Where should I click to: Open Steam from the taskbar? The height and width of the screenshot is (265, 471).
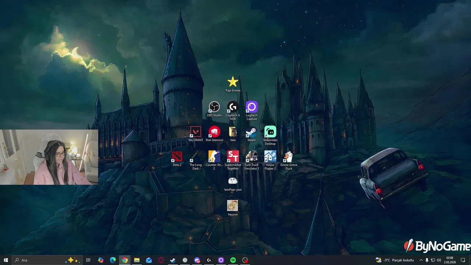[x=173, y=260]
